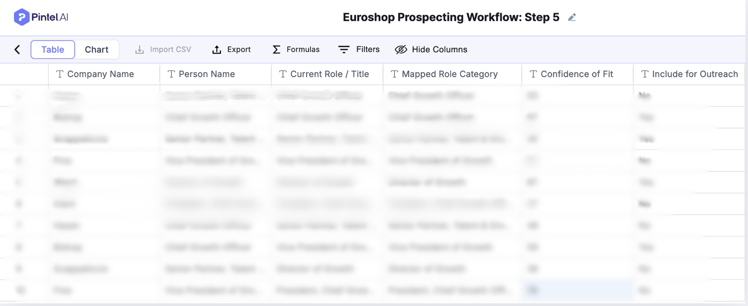The width and height of the screenshot is (748, 306).
Task: Open the Export button label
Action: tap(239, 50)
